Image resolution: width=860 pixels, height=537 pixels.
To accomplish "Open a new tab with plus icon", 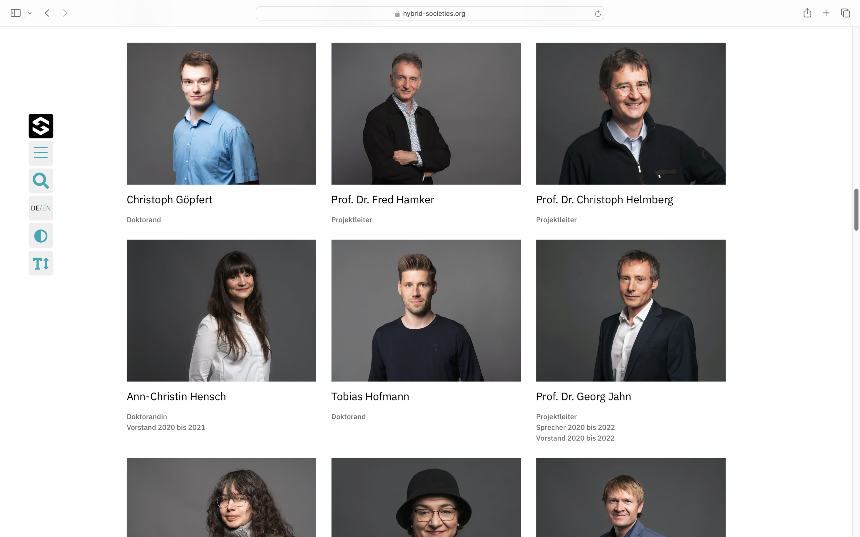I will (826, 13).
